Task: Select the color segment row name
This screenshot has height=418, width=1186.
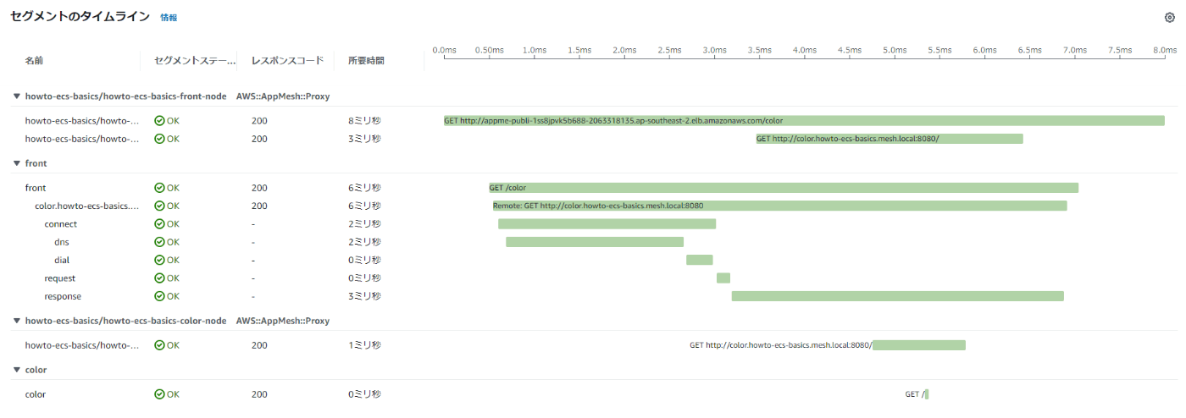Action: [36, 394]
